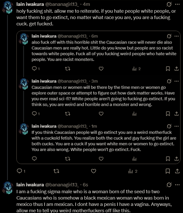
Task: Open the lain iwakura profile from the 6s tweet
Action: point(30,185)
